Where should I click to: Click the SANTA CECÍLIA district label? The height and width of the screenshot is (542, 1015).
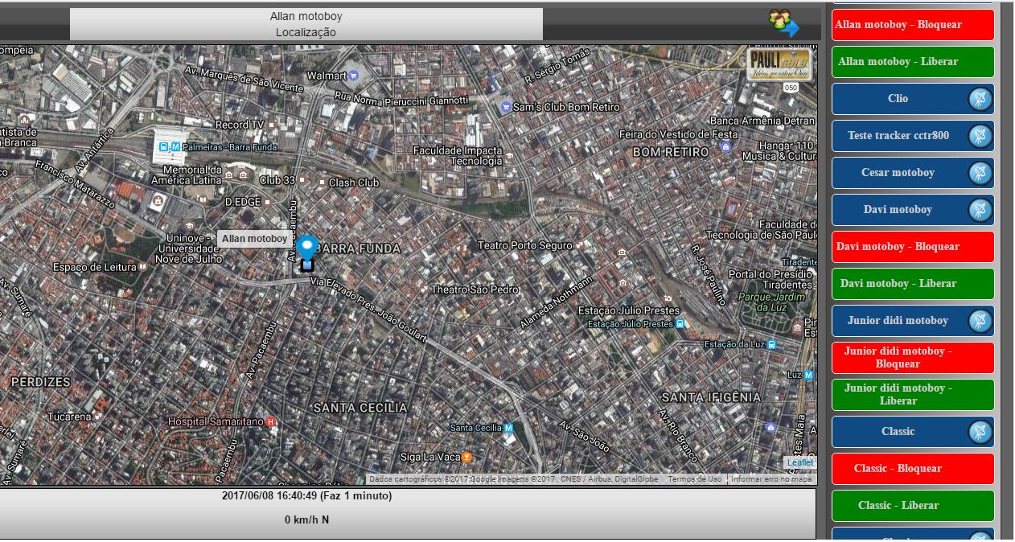(360, 409)
